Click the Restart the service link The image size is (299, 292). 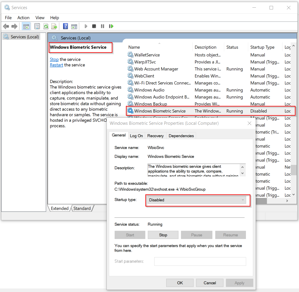click(x=56, y=65)
